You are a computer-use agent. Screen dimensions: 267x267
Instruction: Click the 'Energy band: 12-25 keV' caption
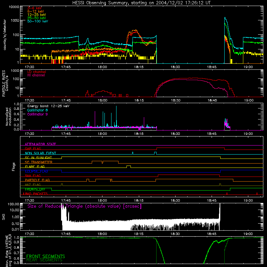[48, 106]
